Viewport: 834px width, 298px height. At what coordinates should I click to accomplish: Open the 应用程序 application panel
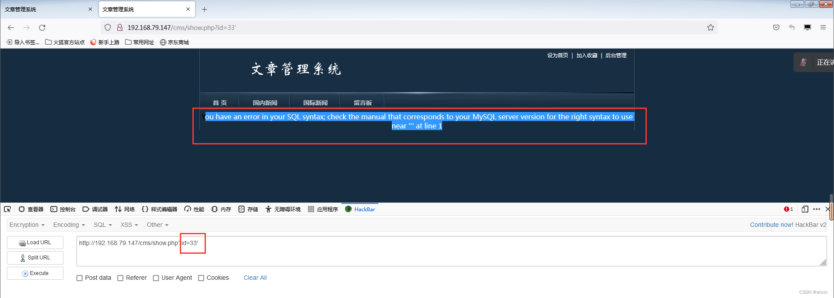[323, 209]
